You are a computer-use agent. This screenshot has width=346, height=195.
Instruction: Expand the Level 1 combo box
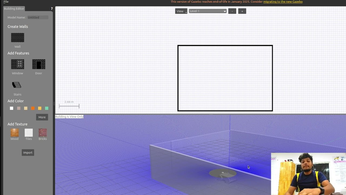pos(208,11)
